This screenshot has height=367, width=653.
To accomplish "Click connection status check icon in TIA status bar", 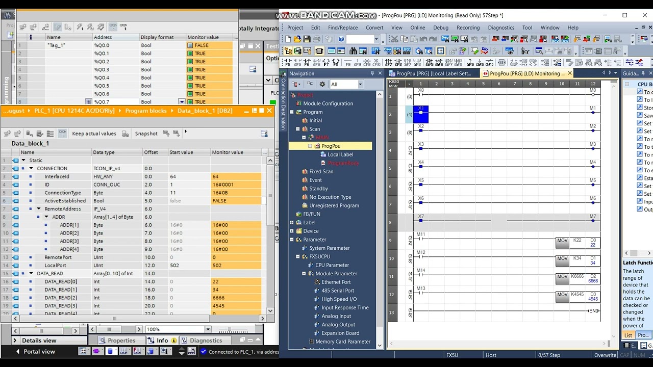I will coord(204,351).
